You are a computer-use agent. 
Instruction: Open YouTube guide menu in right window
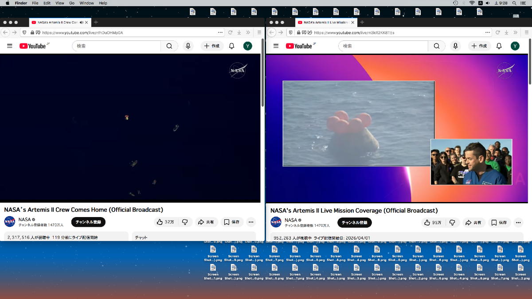coord(276,46)
